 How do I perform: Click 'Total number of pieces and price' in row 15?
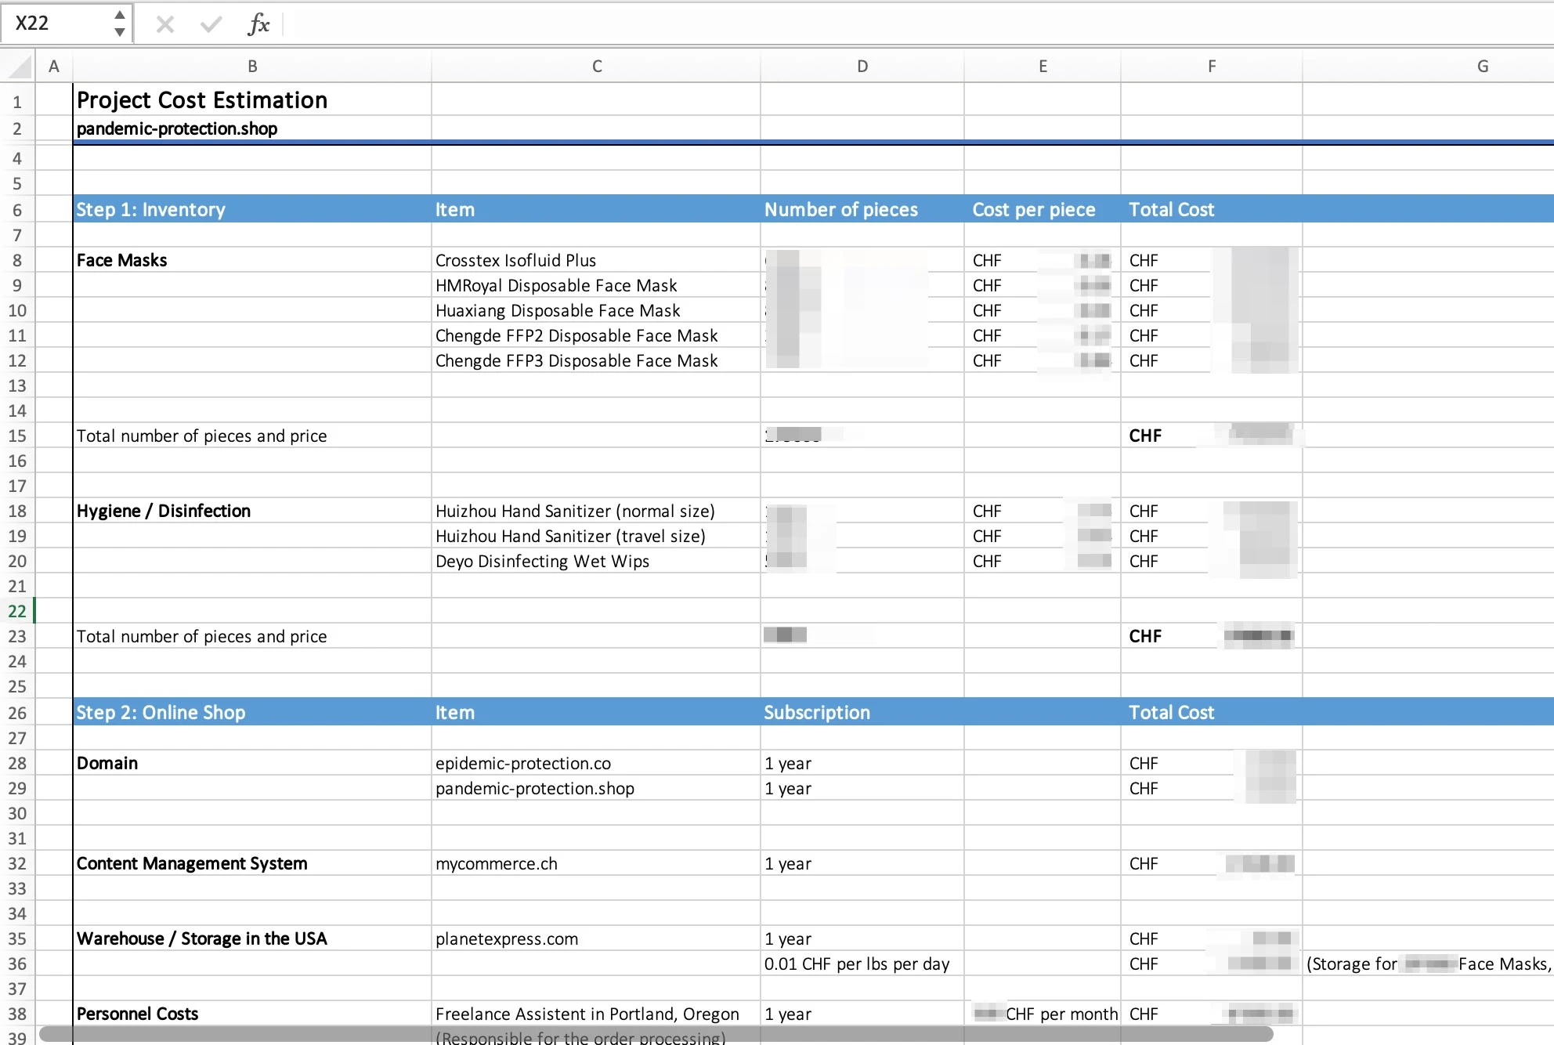pyautogui.click(x=252, y=436)
